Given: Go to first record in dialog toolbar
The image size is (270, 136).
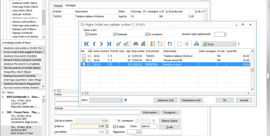Looking at the screenshot, I should (86, 44).
